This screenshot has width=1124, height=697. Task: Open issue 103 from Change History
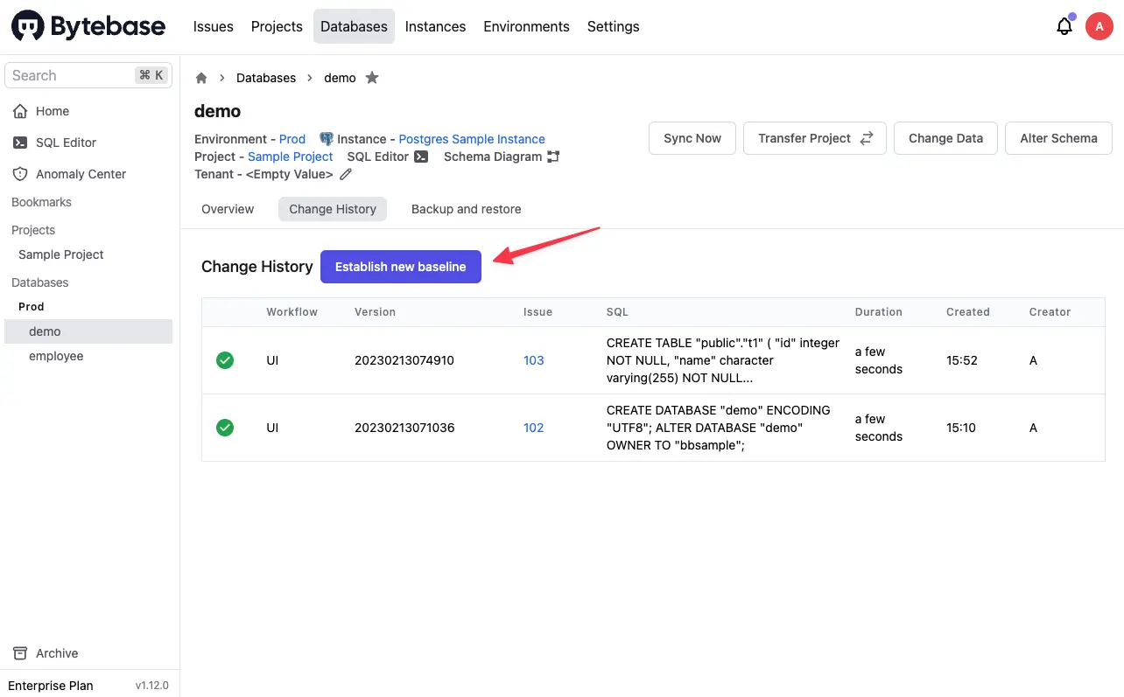point(534,359)
